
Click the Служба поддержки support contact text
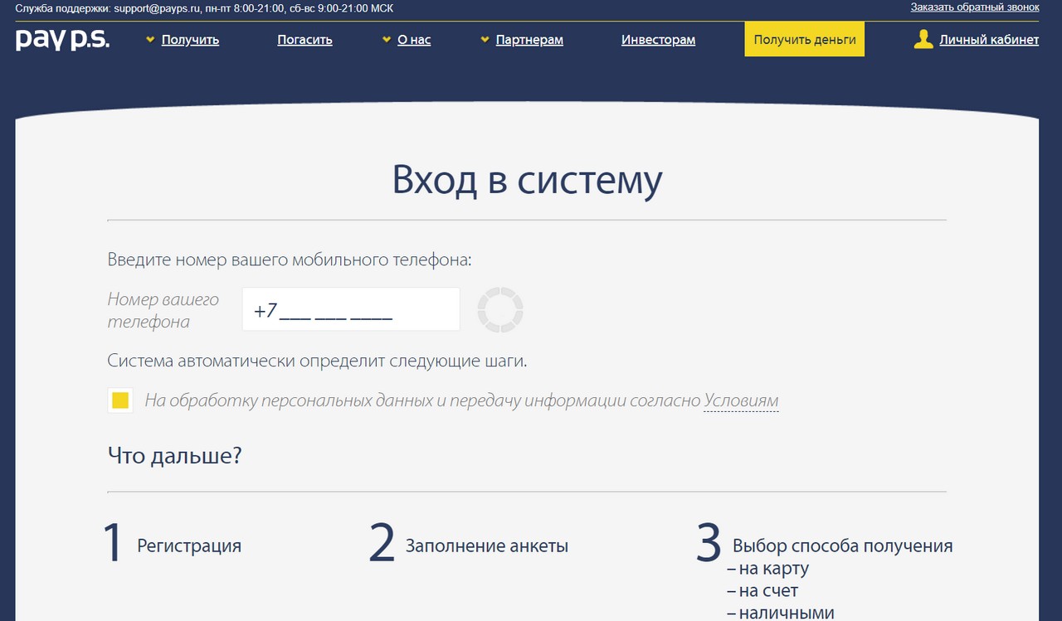[205, 7]
